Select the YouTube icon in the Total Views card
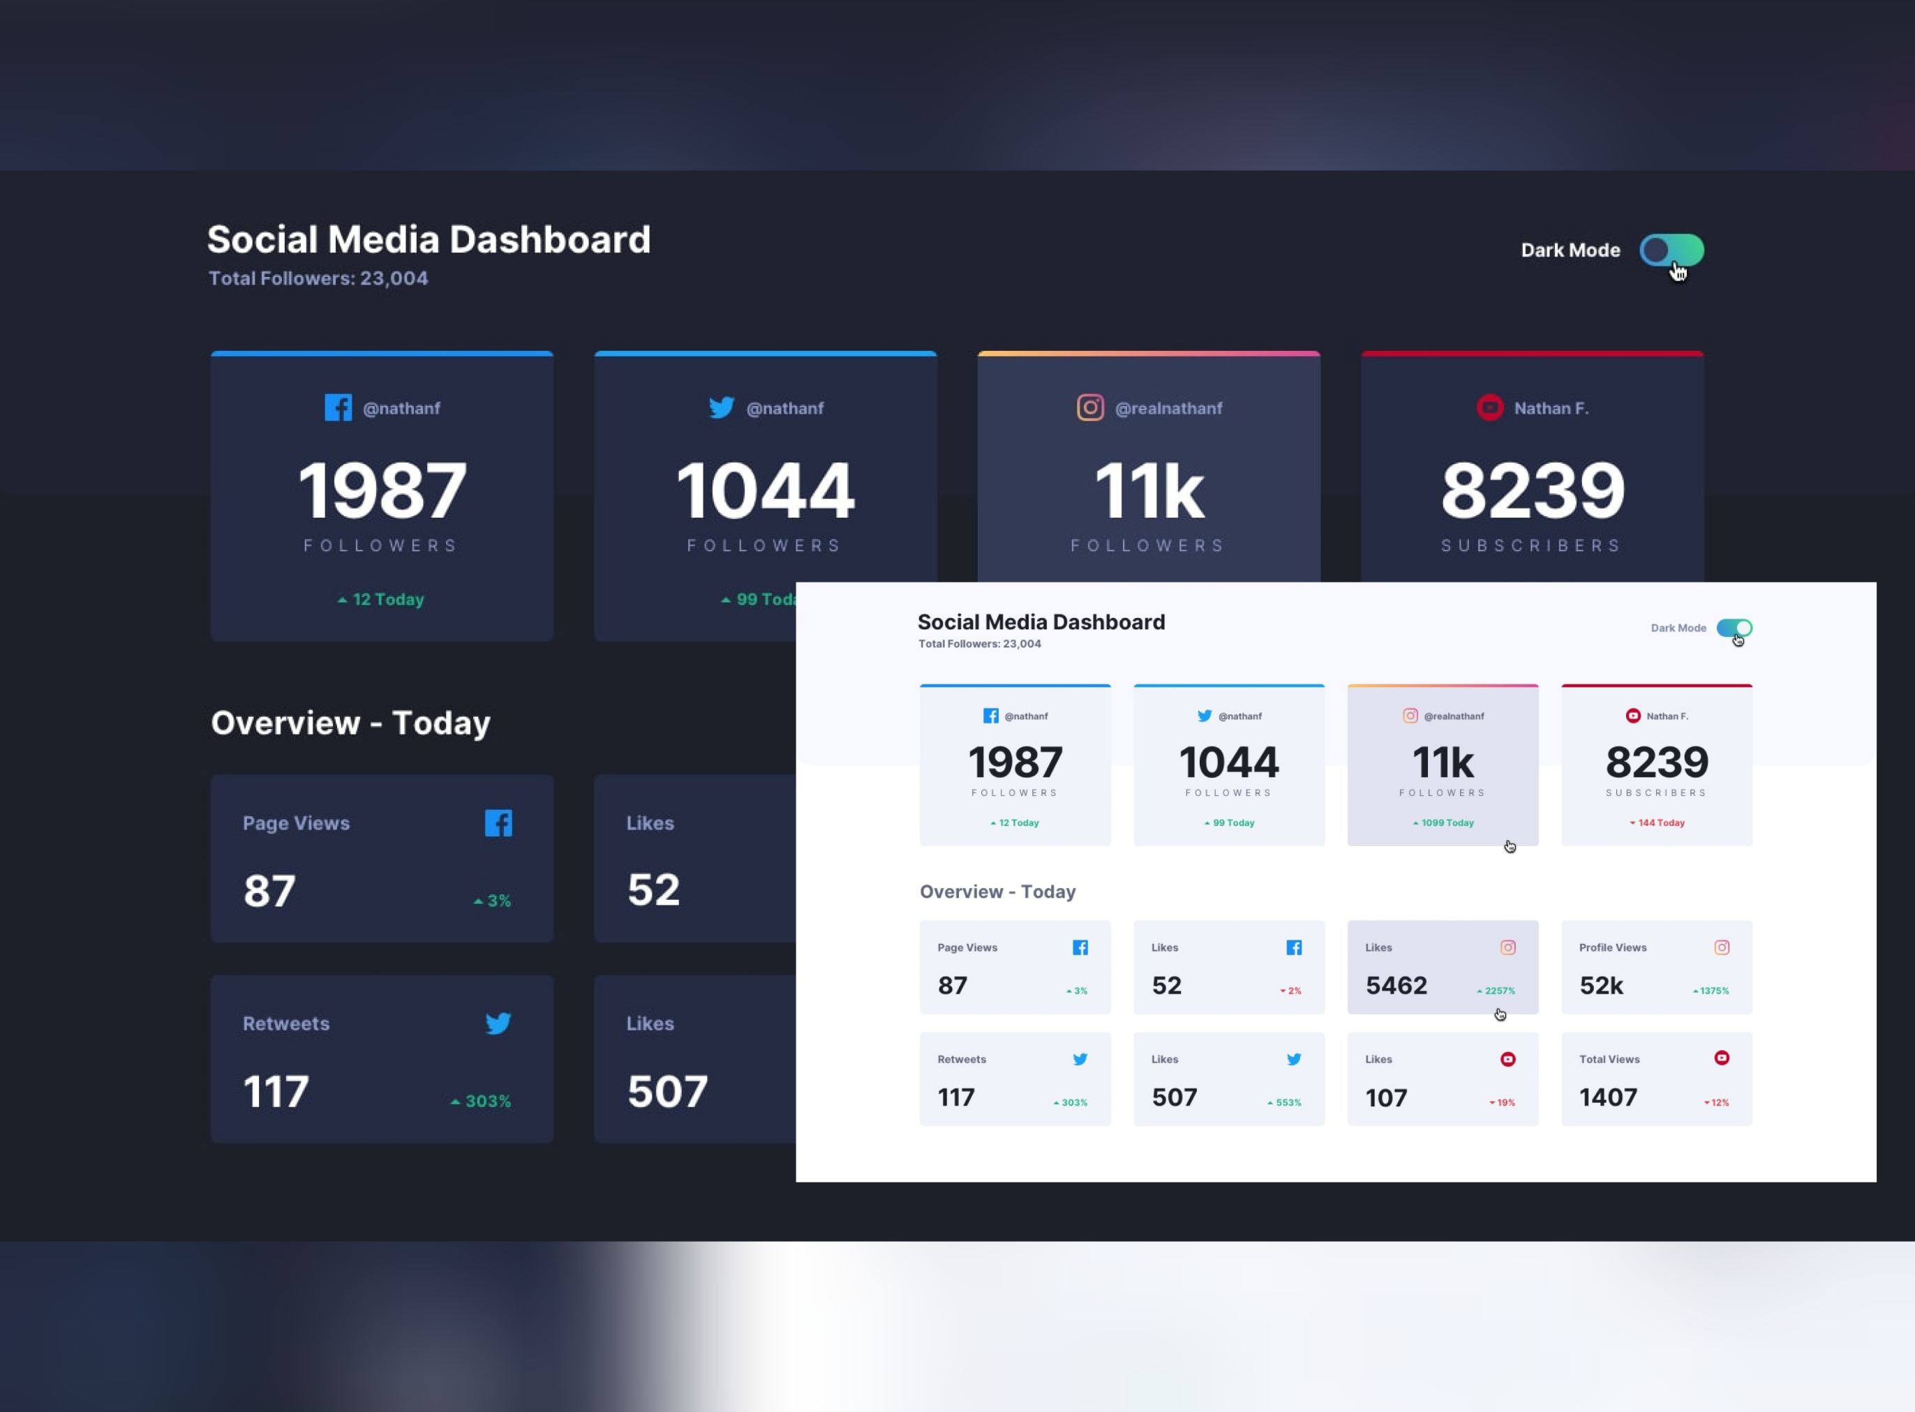The height and width of the screenshot is (1412, 1915). pyautogui.click(x=1721, y=1059)
